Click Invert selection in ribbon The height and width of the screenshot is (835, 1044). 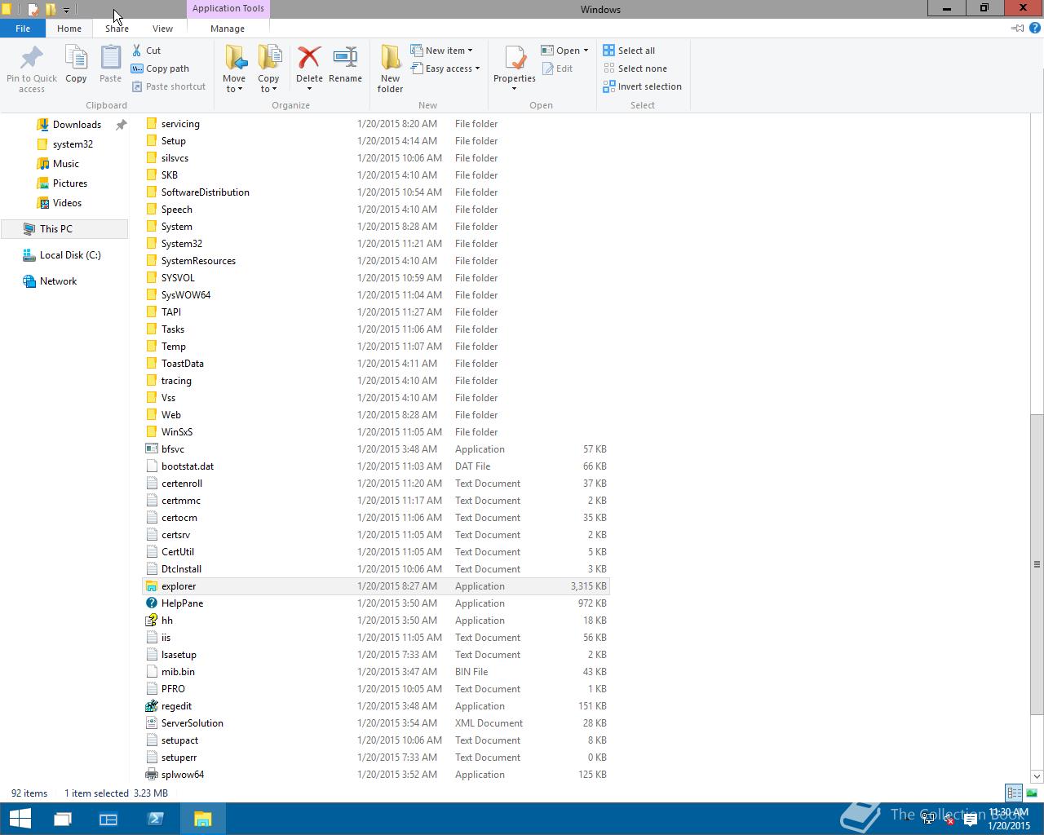point(642,86)
